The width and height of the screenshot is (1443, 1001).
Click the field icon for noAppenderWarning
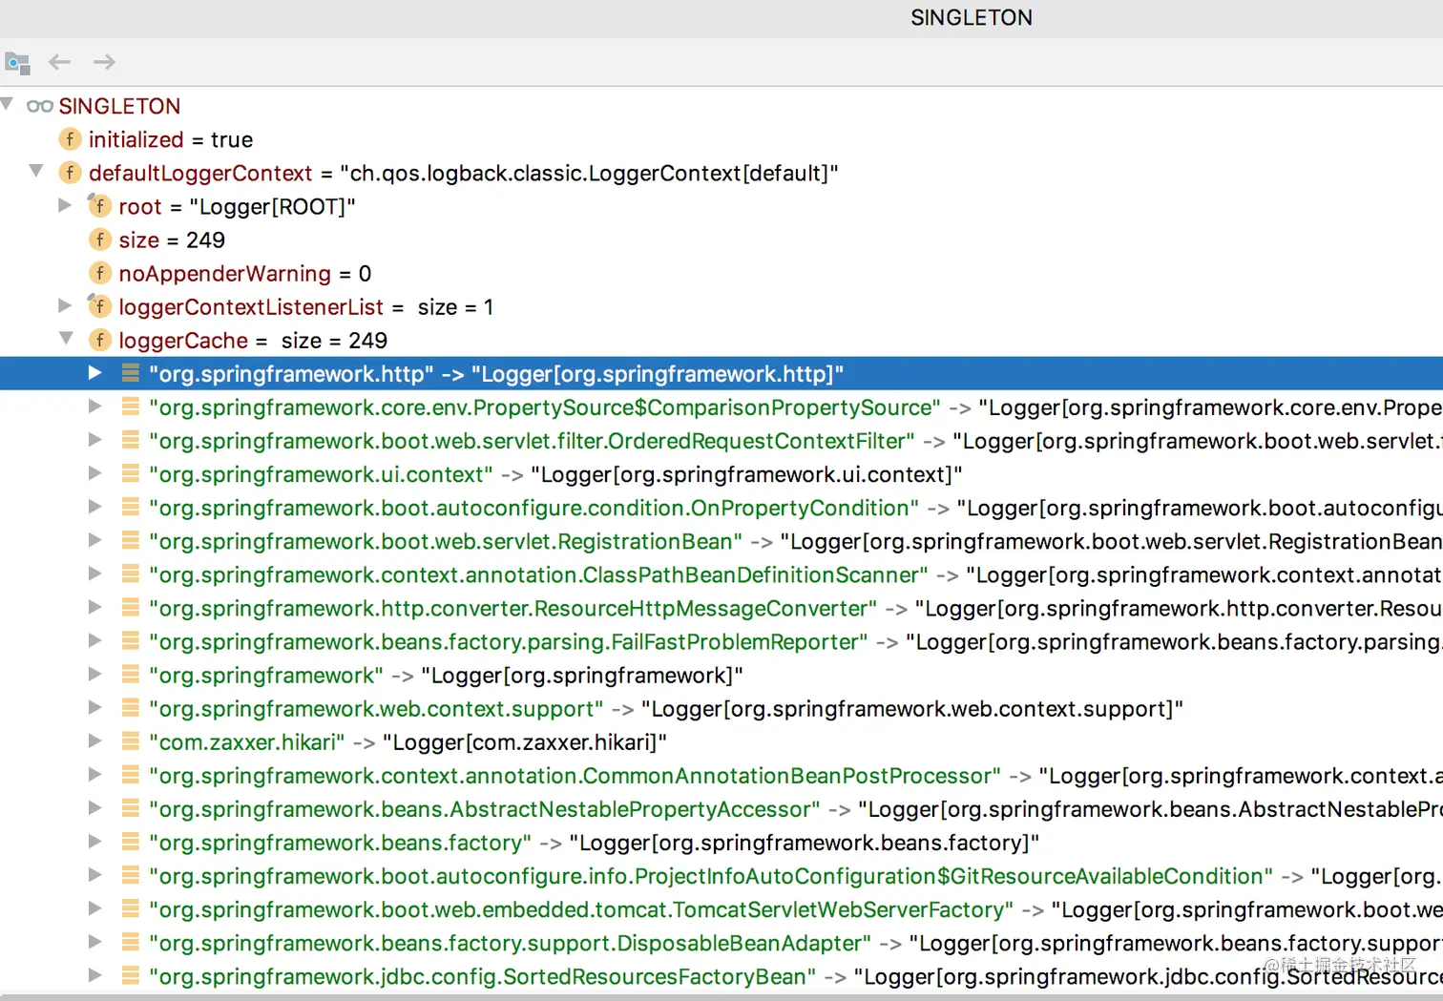point(99,273)
